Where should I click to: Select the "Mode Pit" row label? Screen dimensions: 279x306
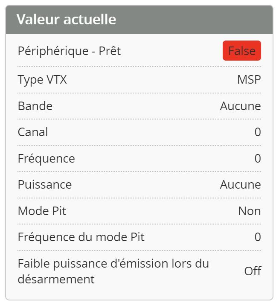[42, 211]
